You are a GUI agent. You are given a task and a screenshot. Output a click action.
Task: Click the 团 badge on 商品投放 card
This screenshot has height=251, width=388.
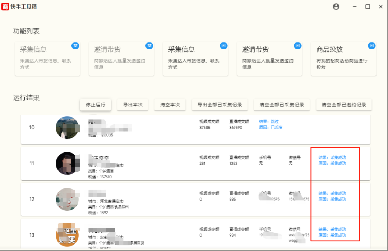(371, 46)
